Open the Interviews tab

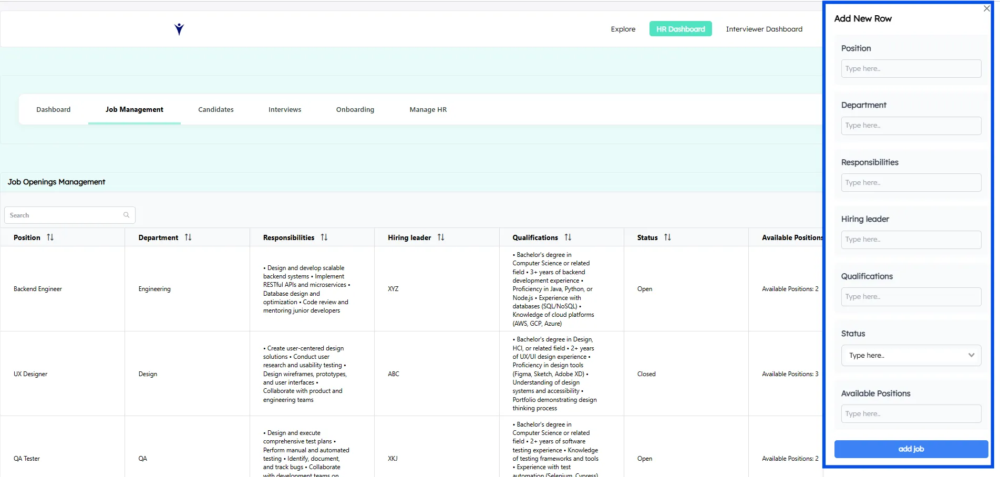285,110
